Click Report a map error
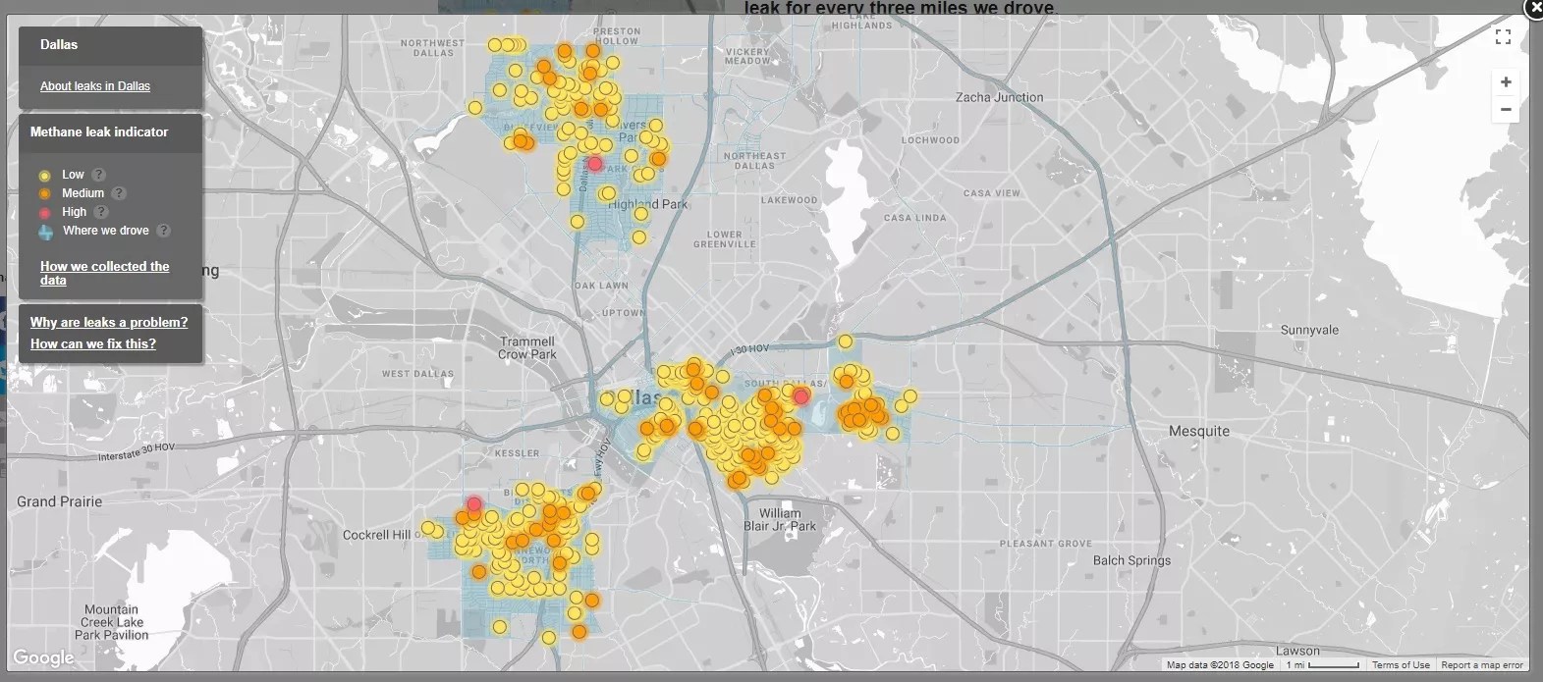 coord(1481,665)
